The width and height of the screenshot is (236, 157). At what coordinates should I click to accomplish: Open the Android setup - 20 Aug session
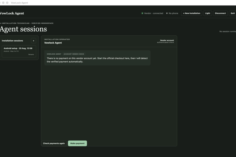(19, 51)
